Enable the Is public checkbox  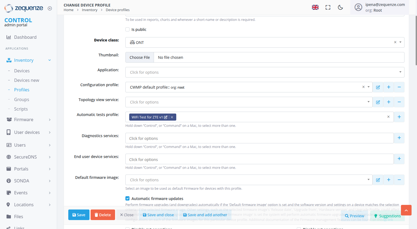coord(127,29)
